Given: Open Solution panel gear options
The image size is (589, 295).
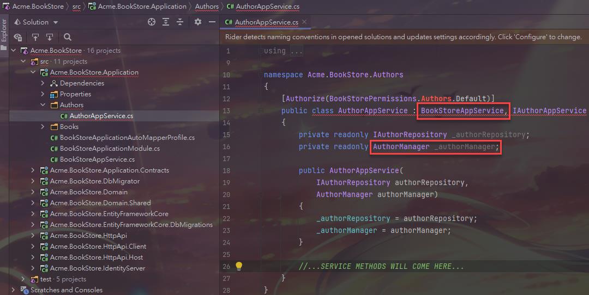Looking at the screenshot, I should (198, 22).
